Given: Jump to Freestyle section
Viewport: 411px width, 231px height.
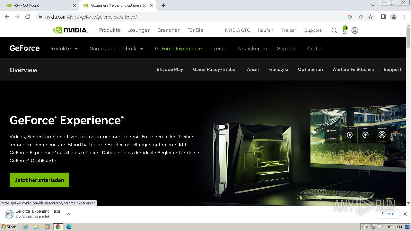Looking at the screenshot, I should 278,69.
